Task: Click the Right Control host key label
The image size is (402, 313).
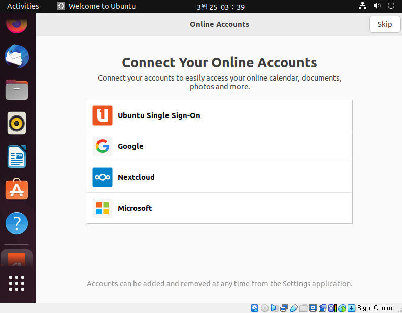Action: coord(375,308)
